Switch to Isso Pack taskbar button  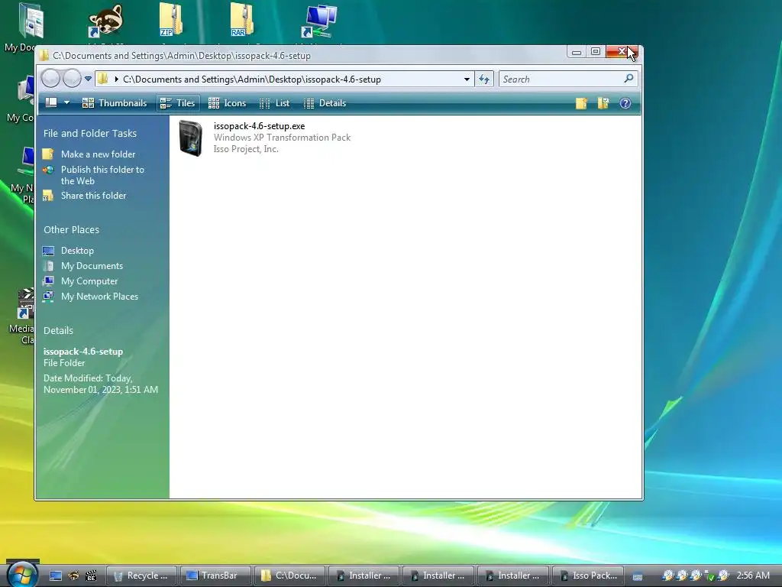coord(589,576)
